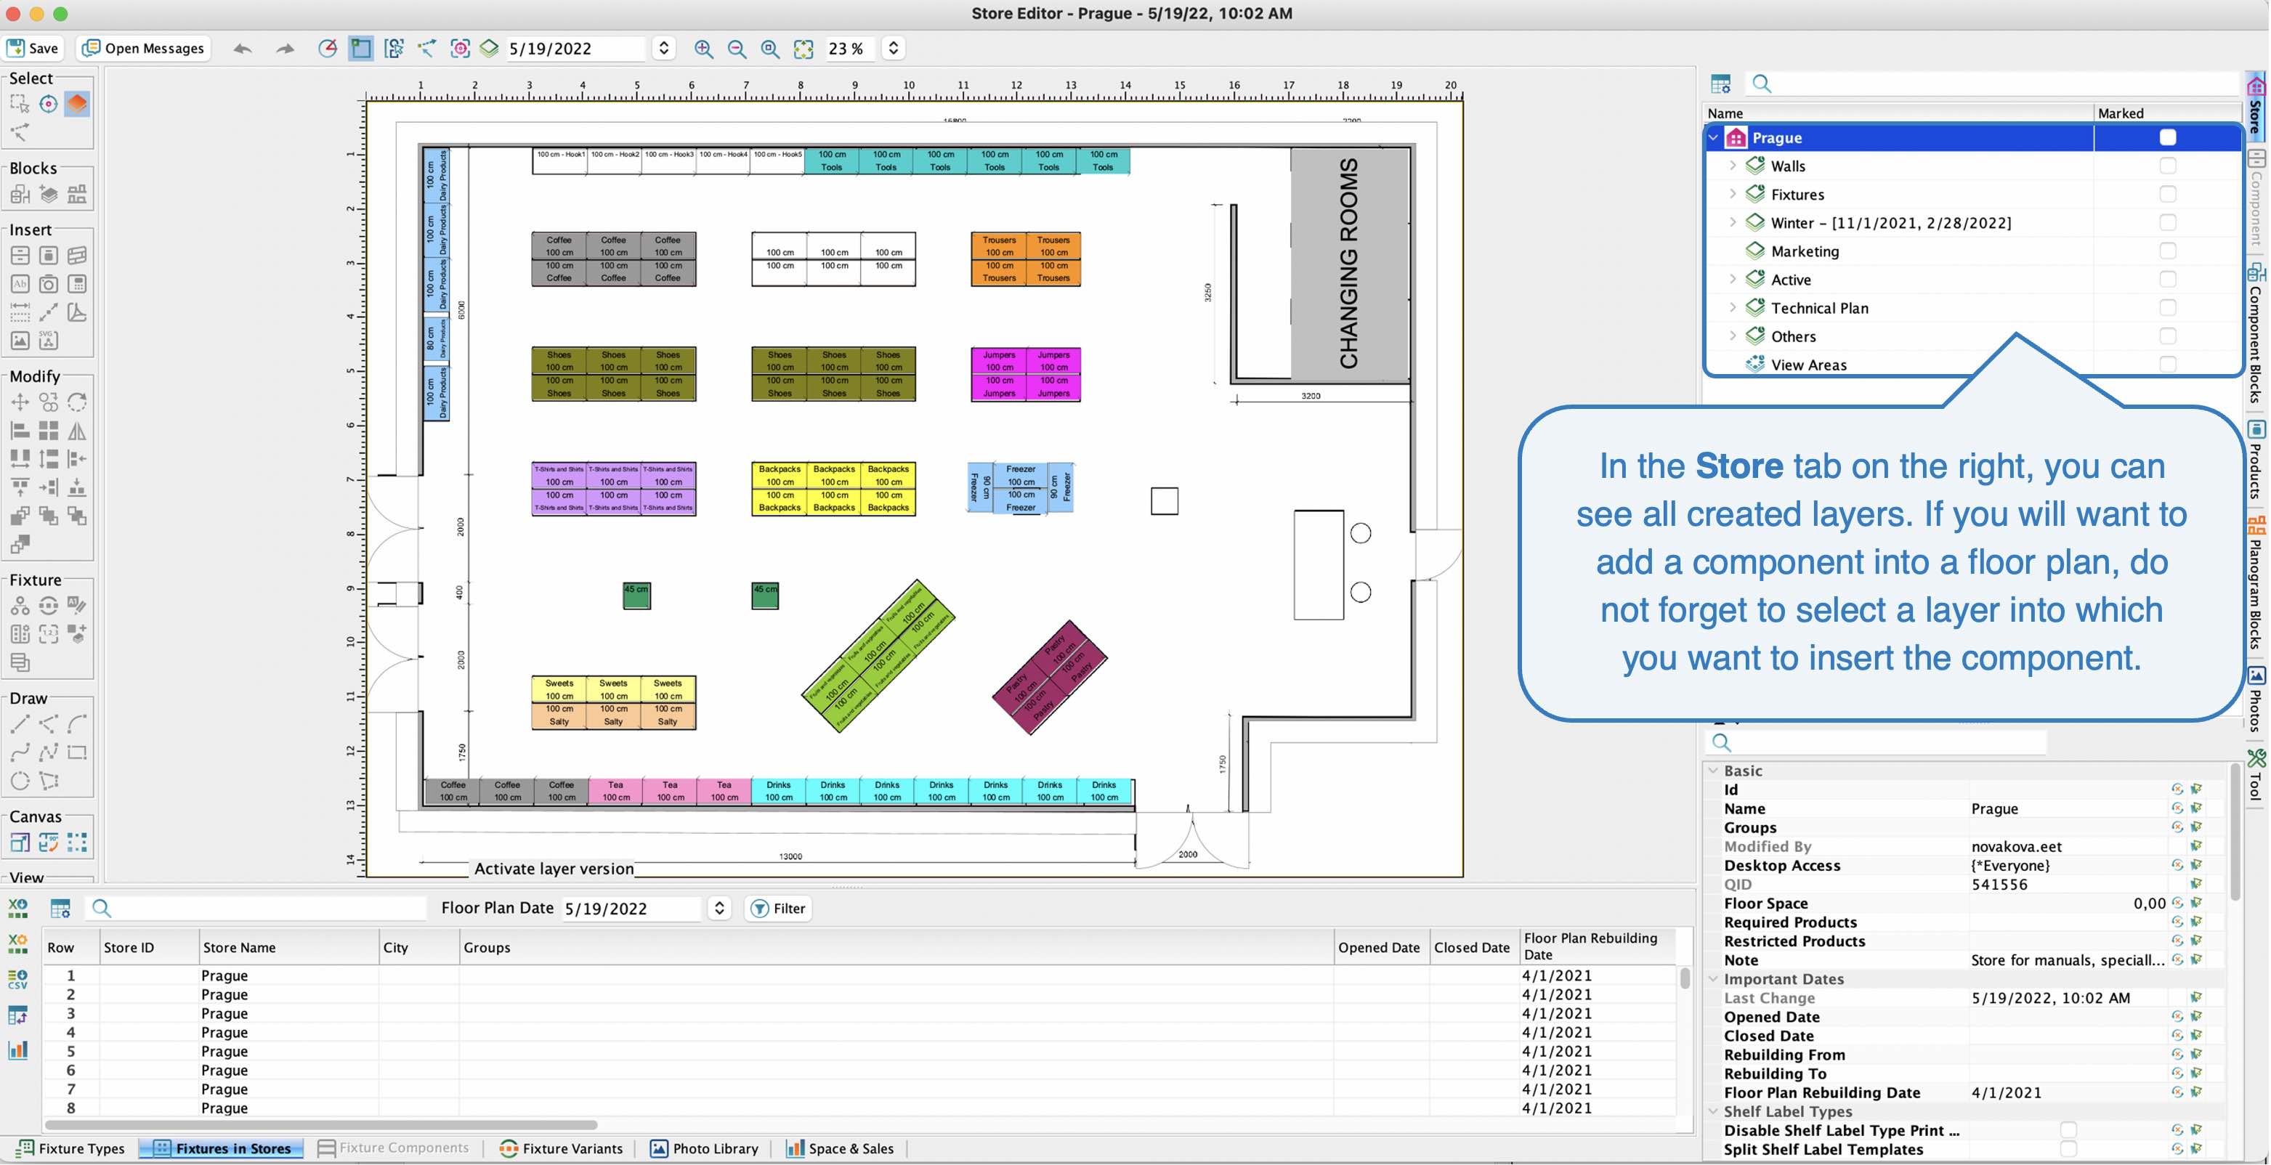Click the rotate tool in Modify
This screenshot has width=2271, height=1165.
[78, 402]
